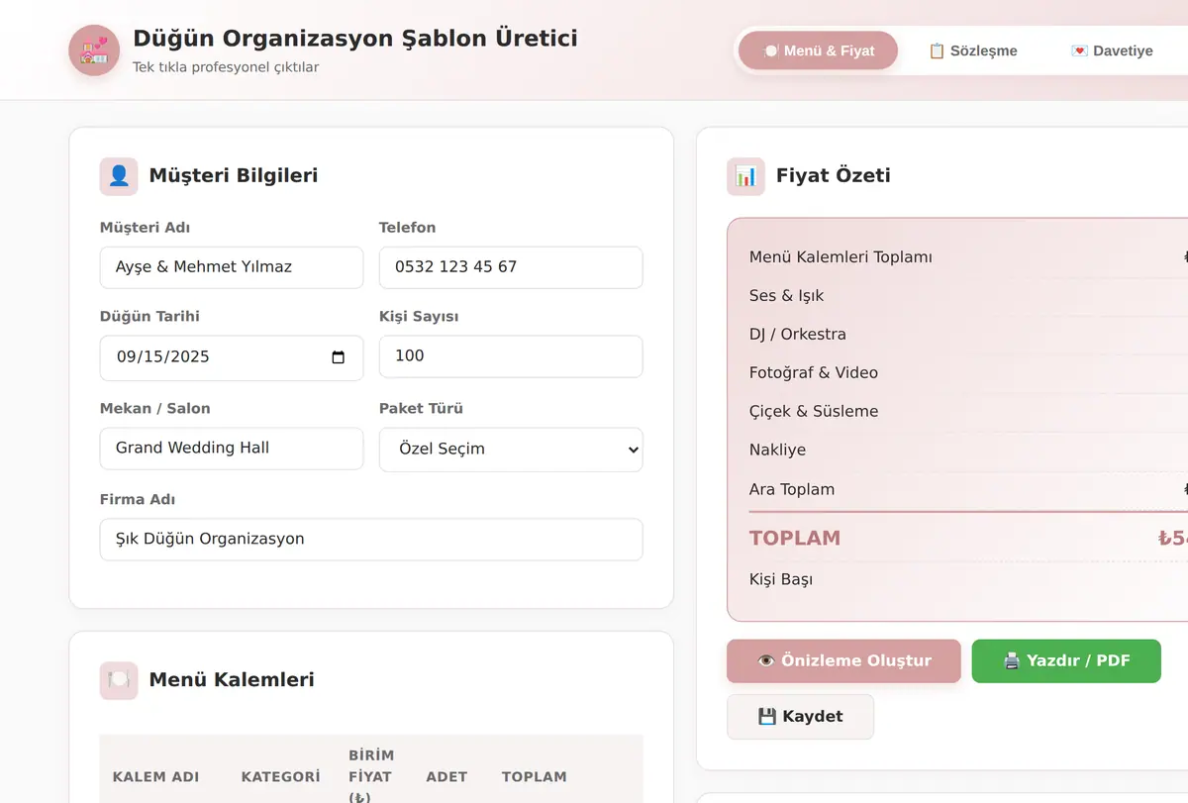This screenshot has height=803, width=1188.
Task: Click the Ara Toplam row
Action: 968,489
